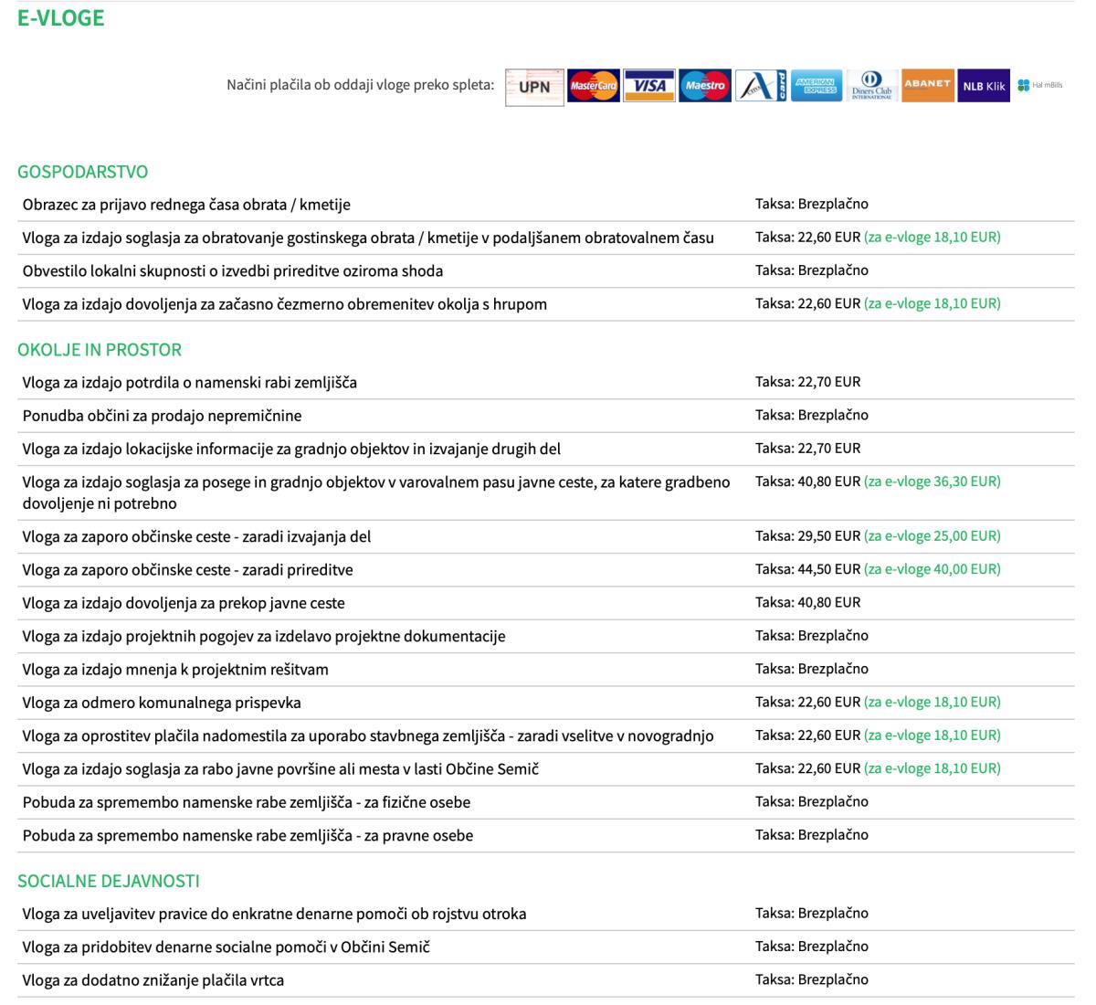Click the UPN payment icon

534,87
